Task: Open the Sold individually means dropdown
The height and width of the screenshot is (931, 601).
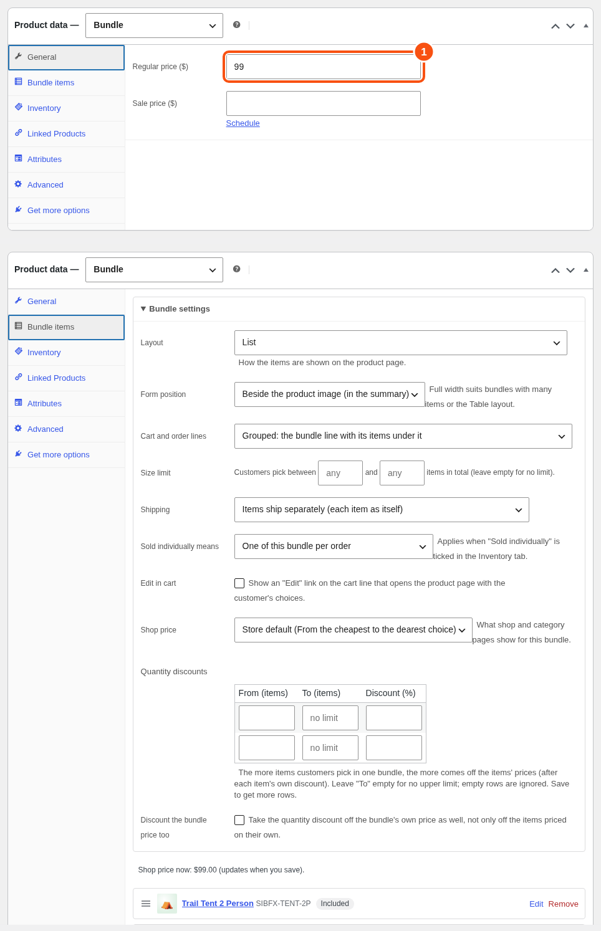Action: point(334,547)
